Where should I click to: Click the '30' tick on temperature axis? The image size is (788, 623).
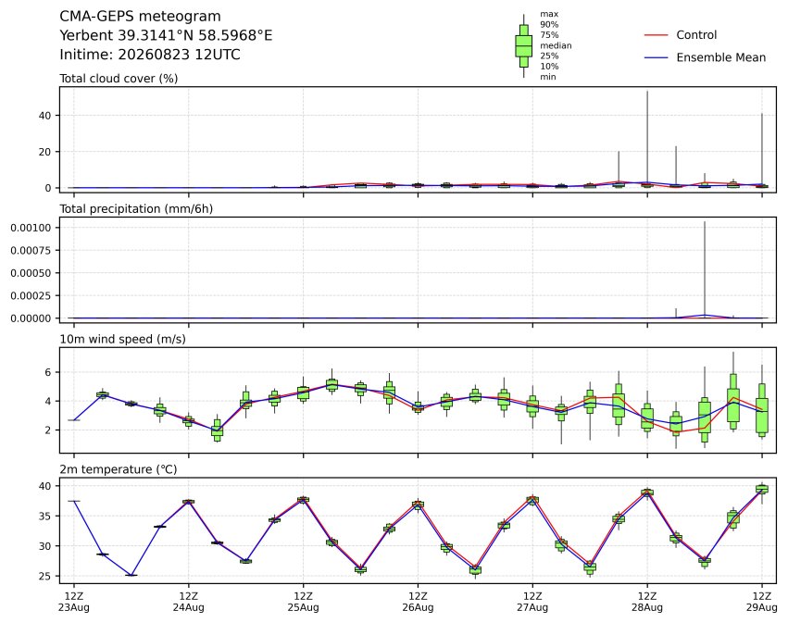(x=45, y=546)
